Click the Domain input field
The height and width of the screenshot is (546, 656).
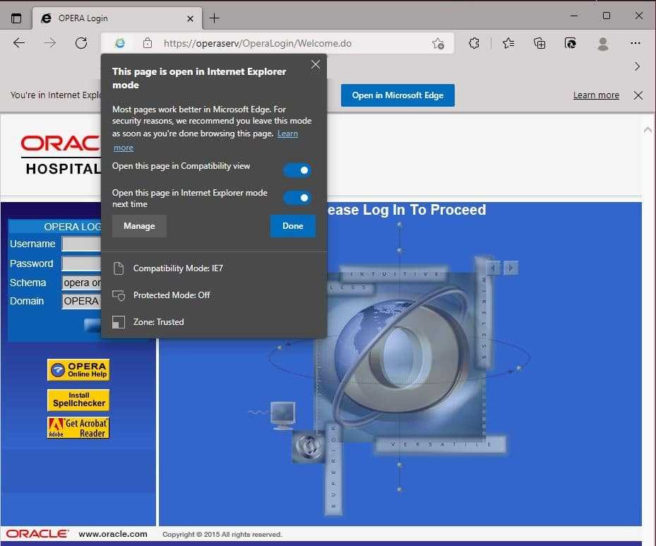click(x=81, y=301)
